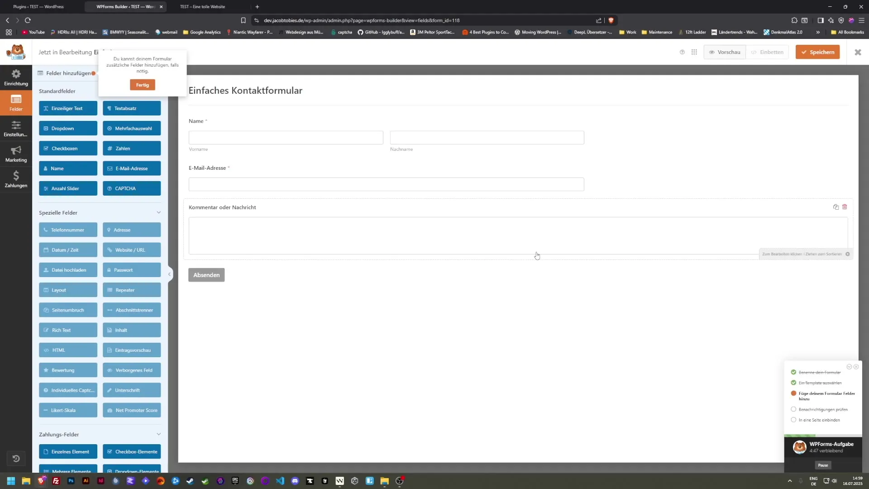
Task: Open the Einrichtung panel in the sidebar
Action: point(15,77)
